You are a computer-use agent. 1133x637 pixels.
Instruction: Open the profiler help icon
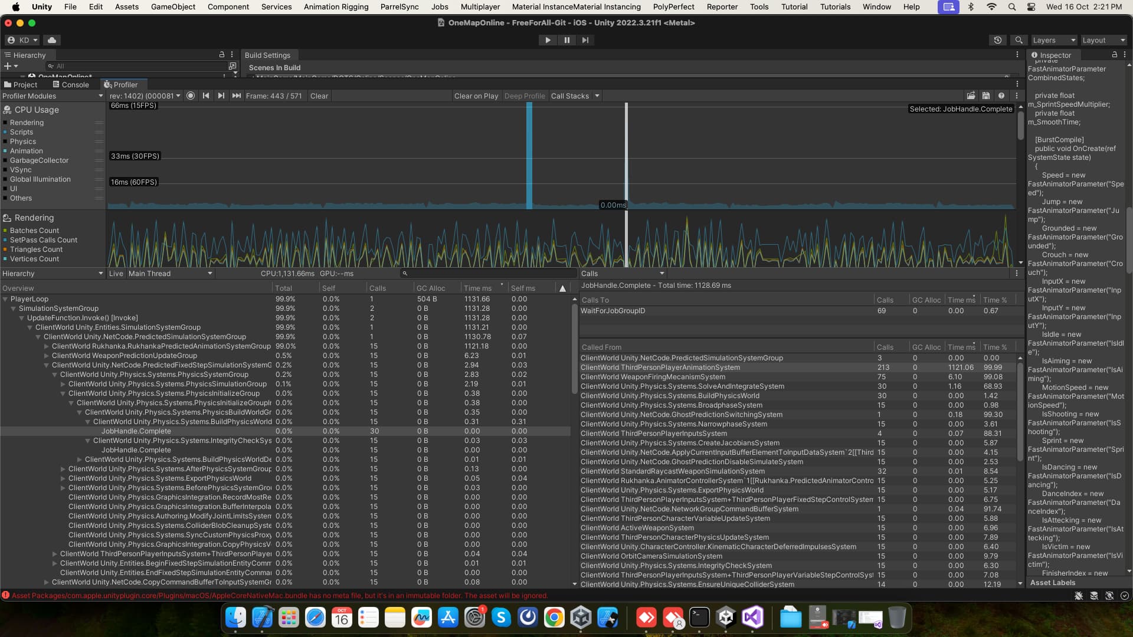(1001, 96)
